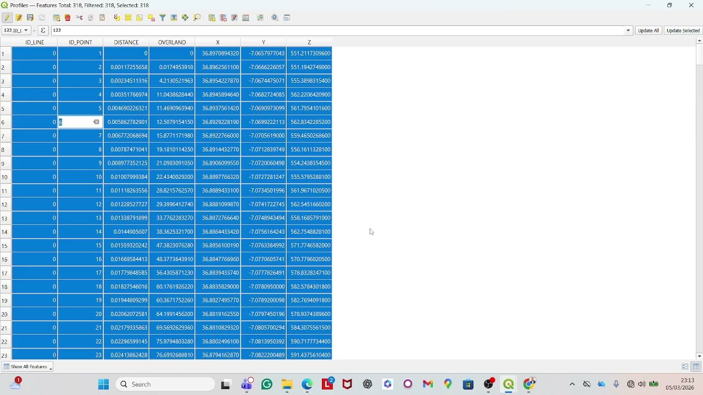
Task: Open the Show All Features filter menu
Action: [x=27, y=366]
